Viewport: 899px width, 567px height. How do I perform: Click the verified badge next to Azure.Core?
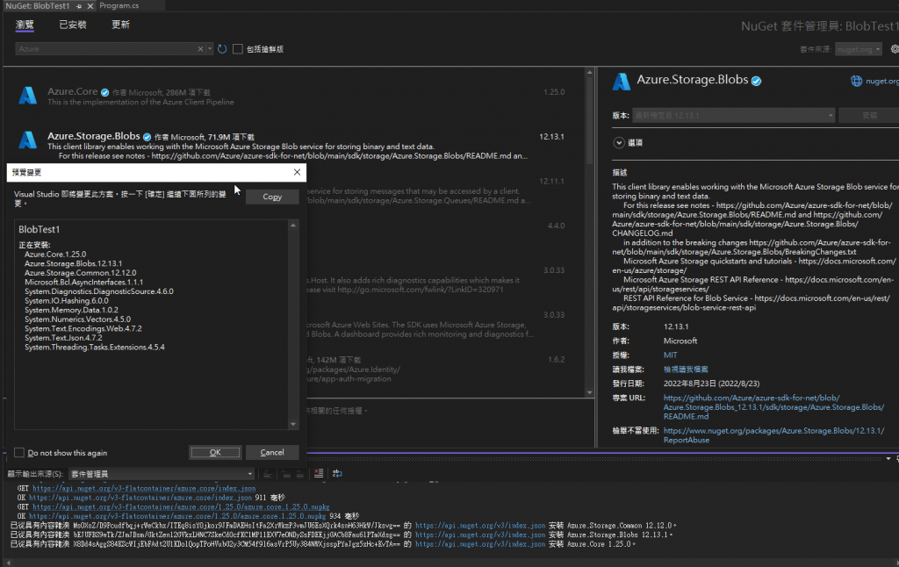coord(105,92)
